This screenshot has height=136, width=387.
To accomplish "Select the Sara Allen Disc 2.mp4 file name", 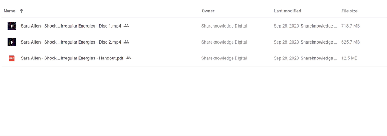I will 71,42.
